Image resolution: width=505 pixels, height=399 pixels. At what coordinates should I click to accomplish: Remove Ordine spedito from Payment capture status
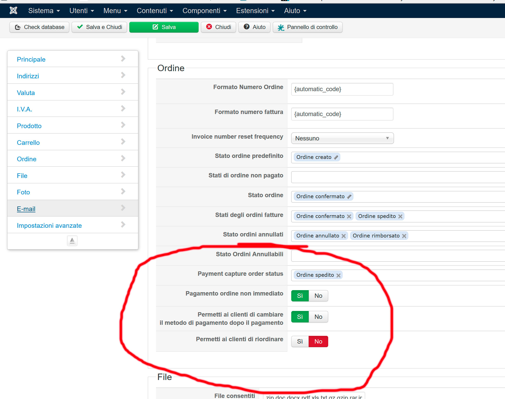(338, 275)
